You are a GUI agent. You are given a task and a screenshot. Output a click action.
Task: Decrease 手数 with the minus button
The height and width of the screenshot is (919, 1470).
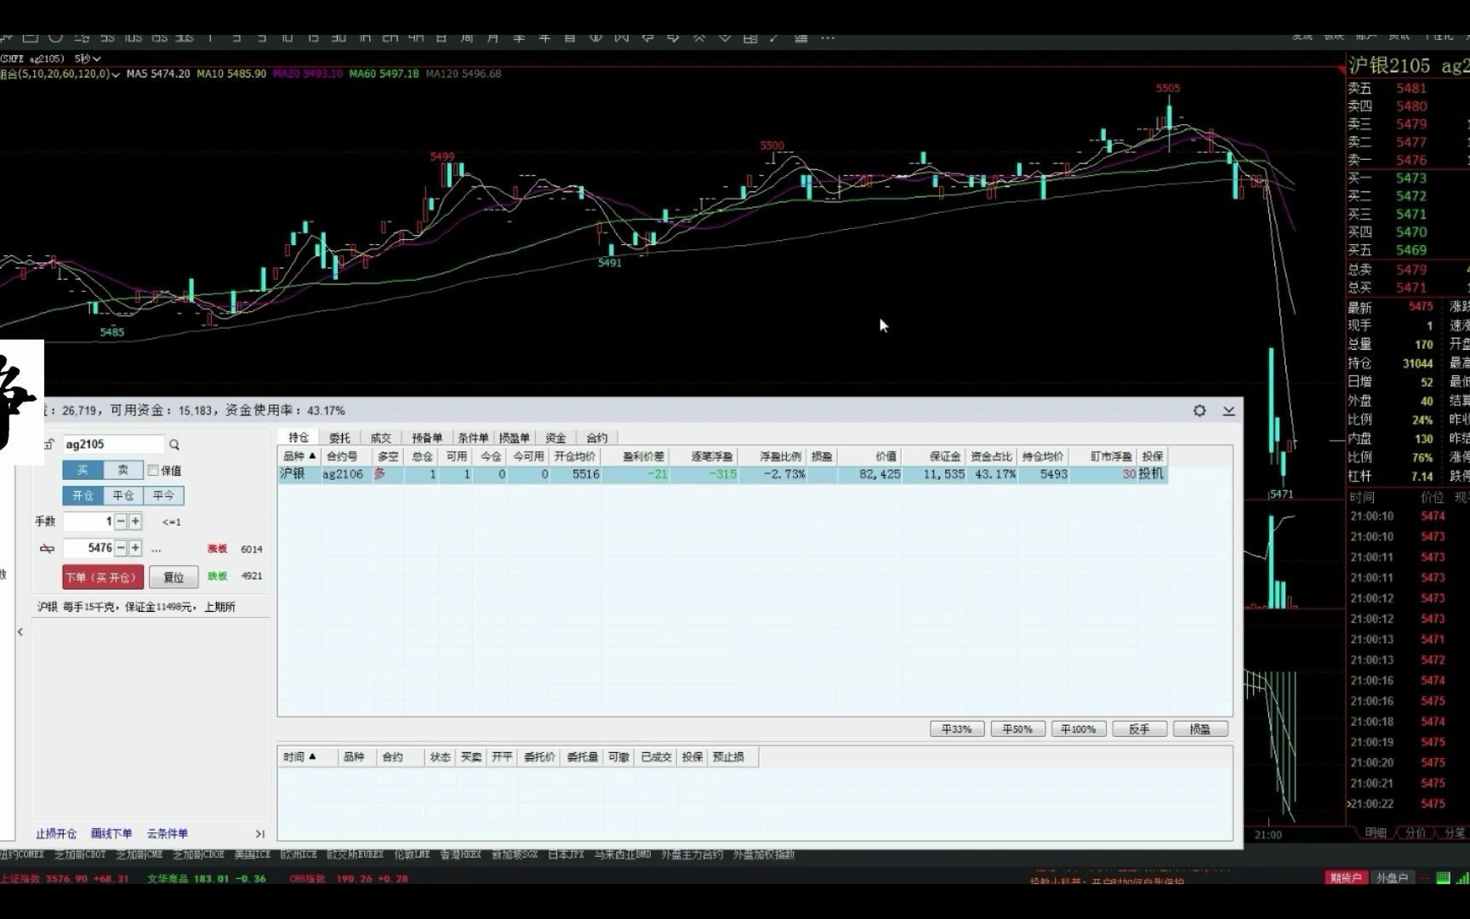[121, 521]
